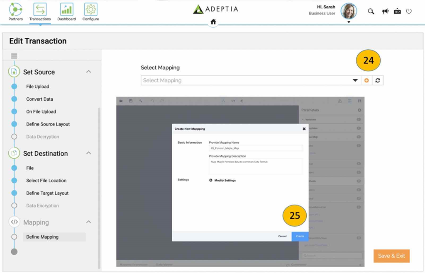425x273 pixels.
Task: Collapse the Mapping section
Action: (x=88, y=222)
